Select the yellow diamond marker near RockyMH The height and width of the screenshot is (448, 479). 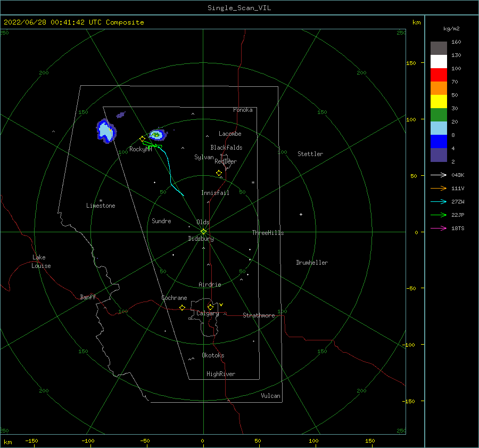click(x=142, y=139)
